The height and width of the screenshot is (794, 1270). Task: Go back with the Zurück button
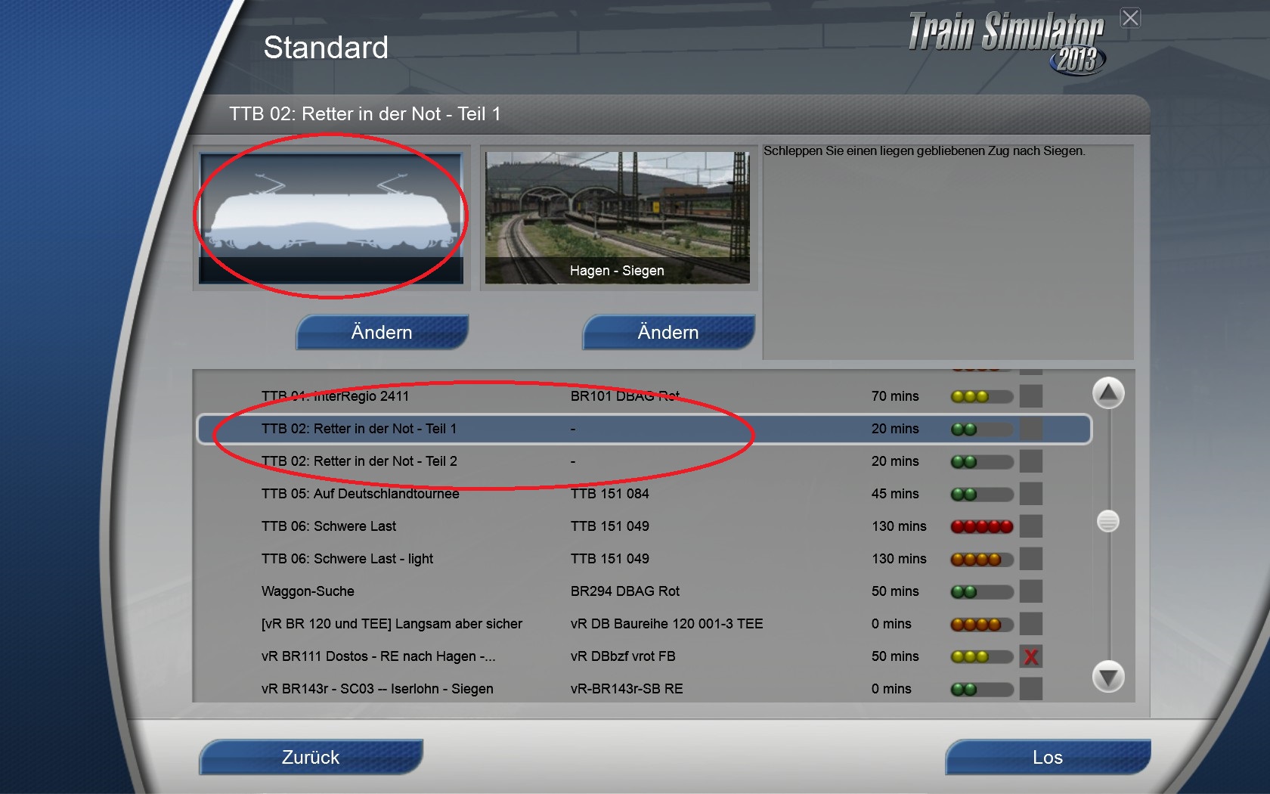[x=311, y=757]
